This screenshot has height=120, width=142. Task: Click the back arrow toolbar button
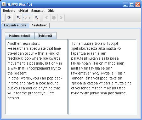click(x=46, y=18)
